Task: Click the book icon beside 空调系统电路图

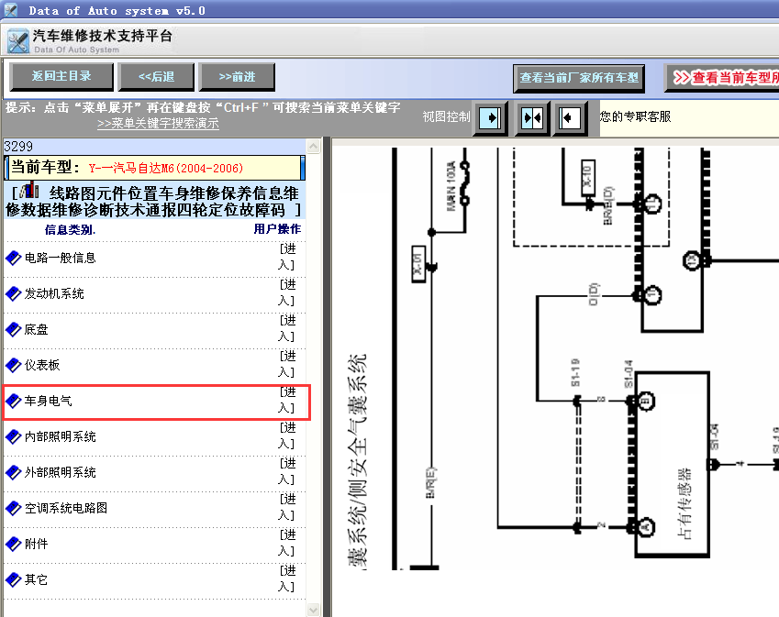Action: point(14,508)
